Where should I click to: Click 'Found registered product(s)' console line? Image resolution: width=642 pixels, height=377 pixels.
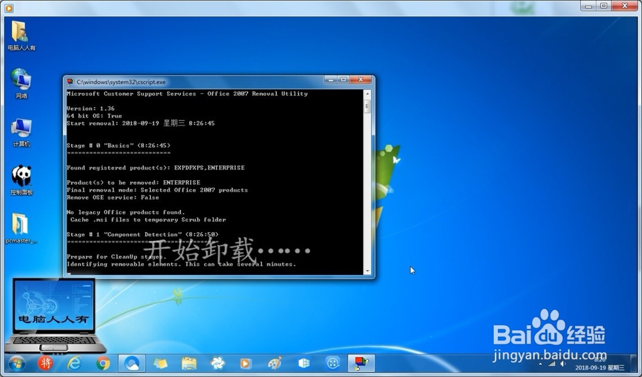pyautogui.click(x=155, y=167)
